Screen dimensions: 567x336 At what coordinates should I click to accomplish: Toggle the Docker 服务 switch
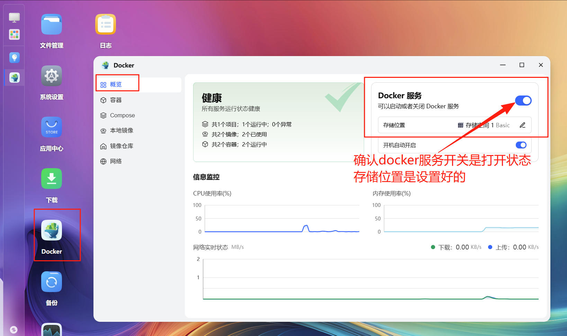[x=523, y=101]
